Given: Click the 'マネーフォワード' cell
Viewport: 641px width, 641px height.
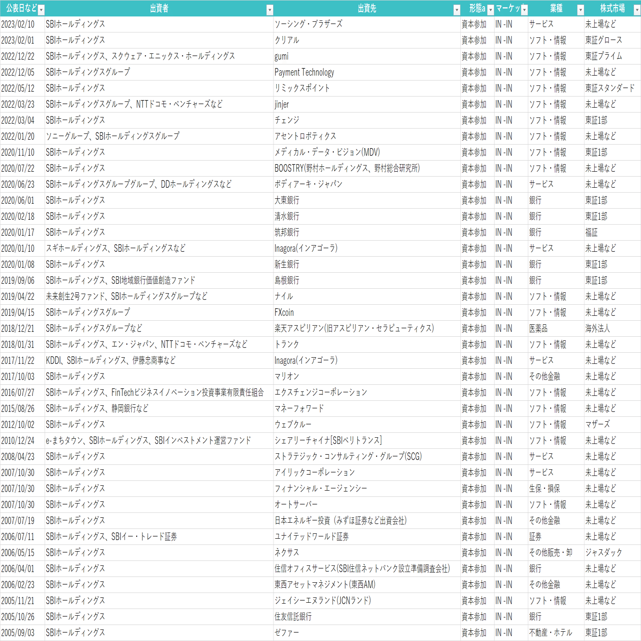Looking at the screenshot, I should coord(367,409).
